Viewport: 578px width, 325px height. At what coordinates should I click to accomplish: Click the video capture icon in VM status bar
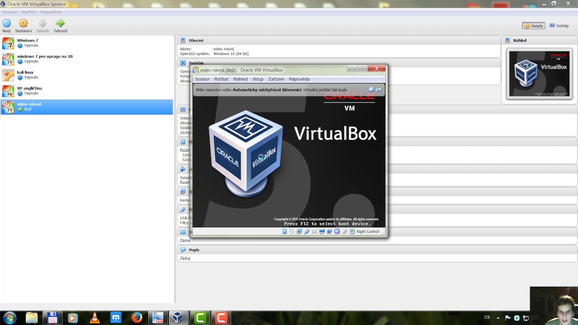point(329,232)
